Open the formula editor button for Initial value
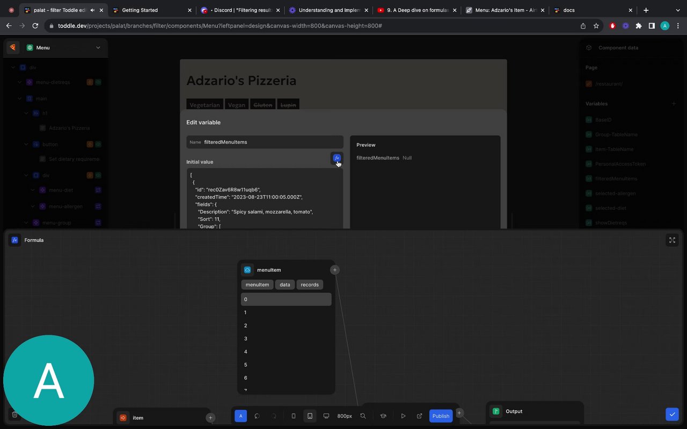The image size is (687, 429). pyautogui.click(x=337, y=158)
